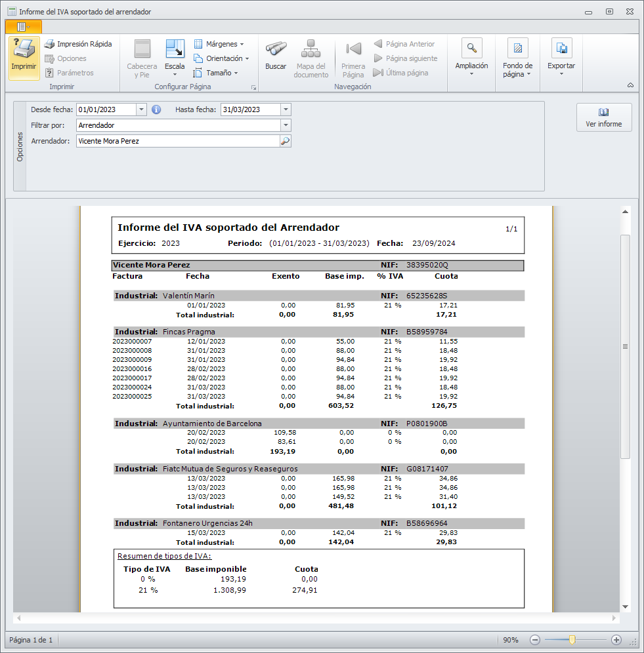Open the Buscar binoculars tool
The image size is (644, 653).
click(x=276, y=49)
